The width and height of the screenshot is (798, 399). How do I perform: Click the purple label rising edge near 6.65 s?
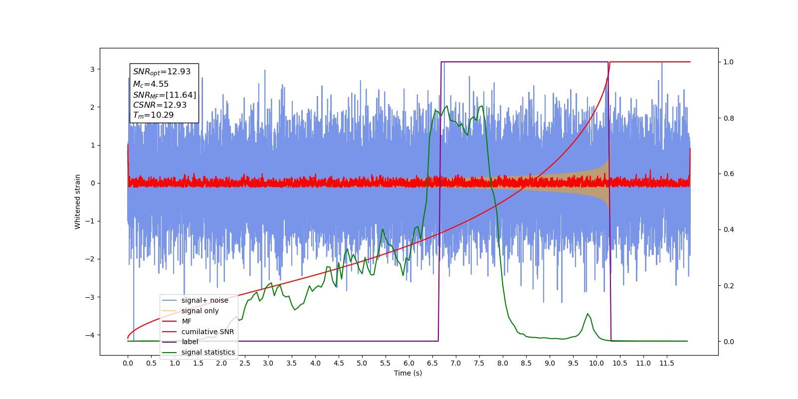coord(439,201)
